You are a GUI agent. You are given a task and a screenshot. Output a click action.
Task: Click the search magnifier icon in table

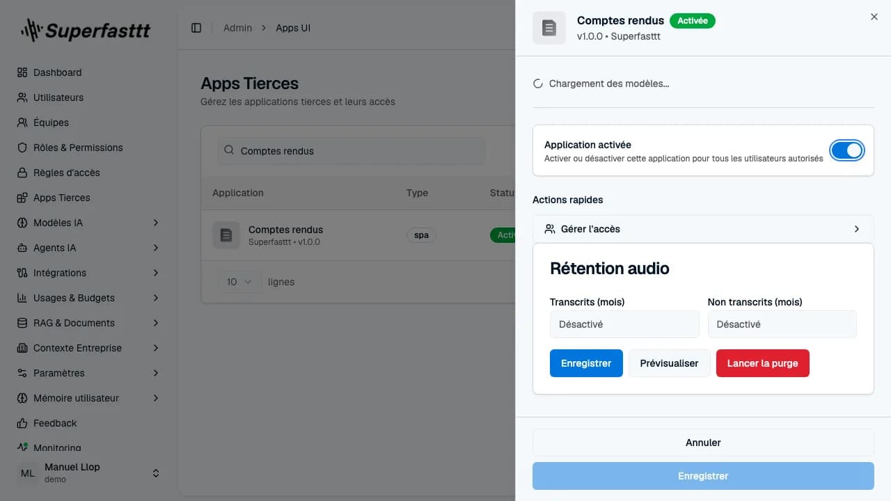click(230, 151)
